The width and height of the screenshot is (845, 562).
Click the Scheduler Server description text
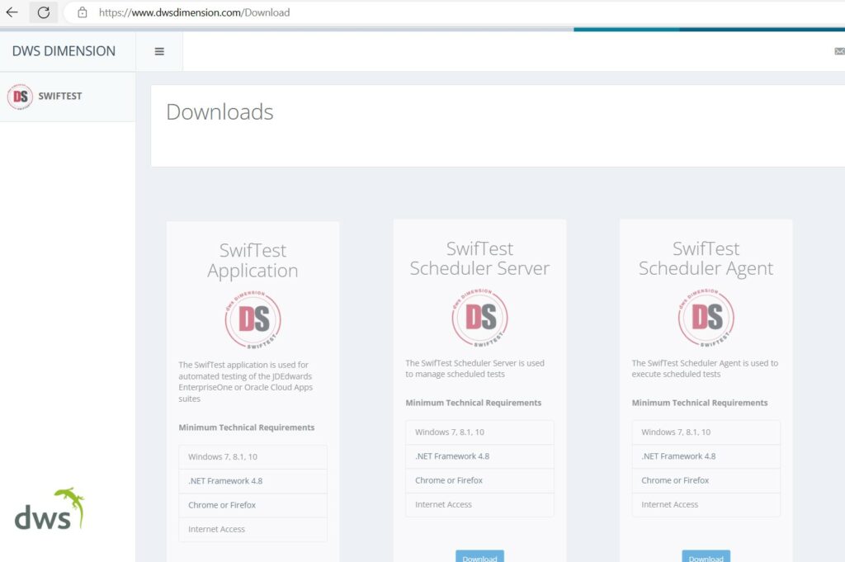tap(474, 369)
